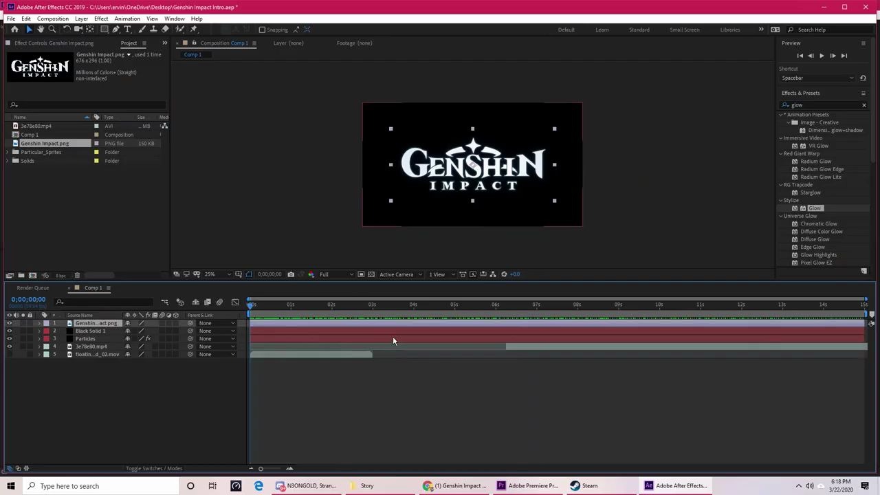Select the Rotation tool

click(x=67, y=30)
